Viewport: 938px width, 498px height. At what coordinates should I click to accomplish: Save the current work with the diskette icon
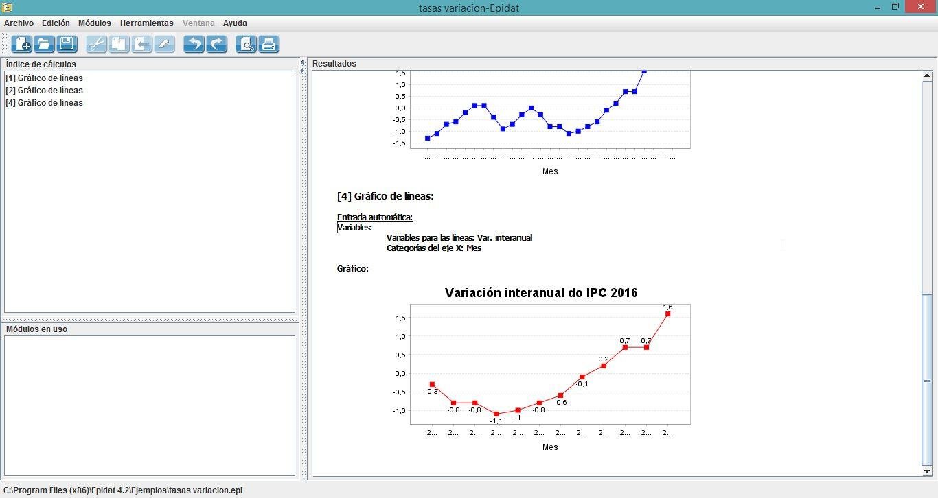coord(66,44)
